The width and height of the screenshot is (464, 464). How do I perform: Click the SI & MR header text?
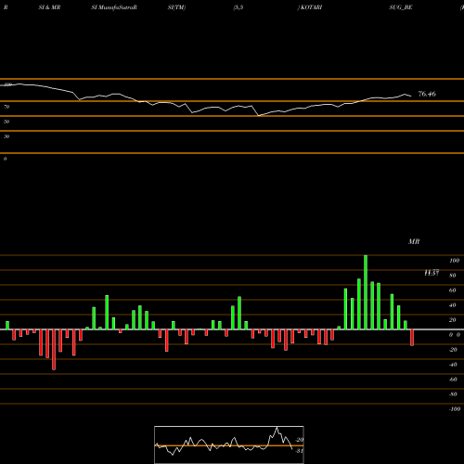(49, 7)
